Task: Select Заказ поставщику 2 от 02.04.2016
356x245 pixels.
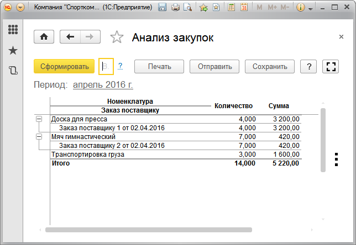Action: (x=176, y=146)
